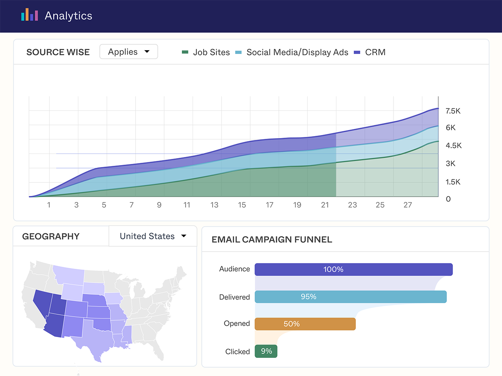Toggle Job Sites legend series
502x376 pixels.
[211, 52]
